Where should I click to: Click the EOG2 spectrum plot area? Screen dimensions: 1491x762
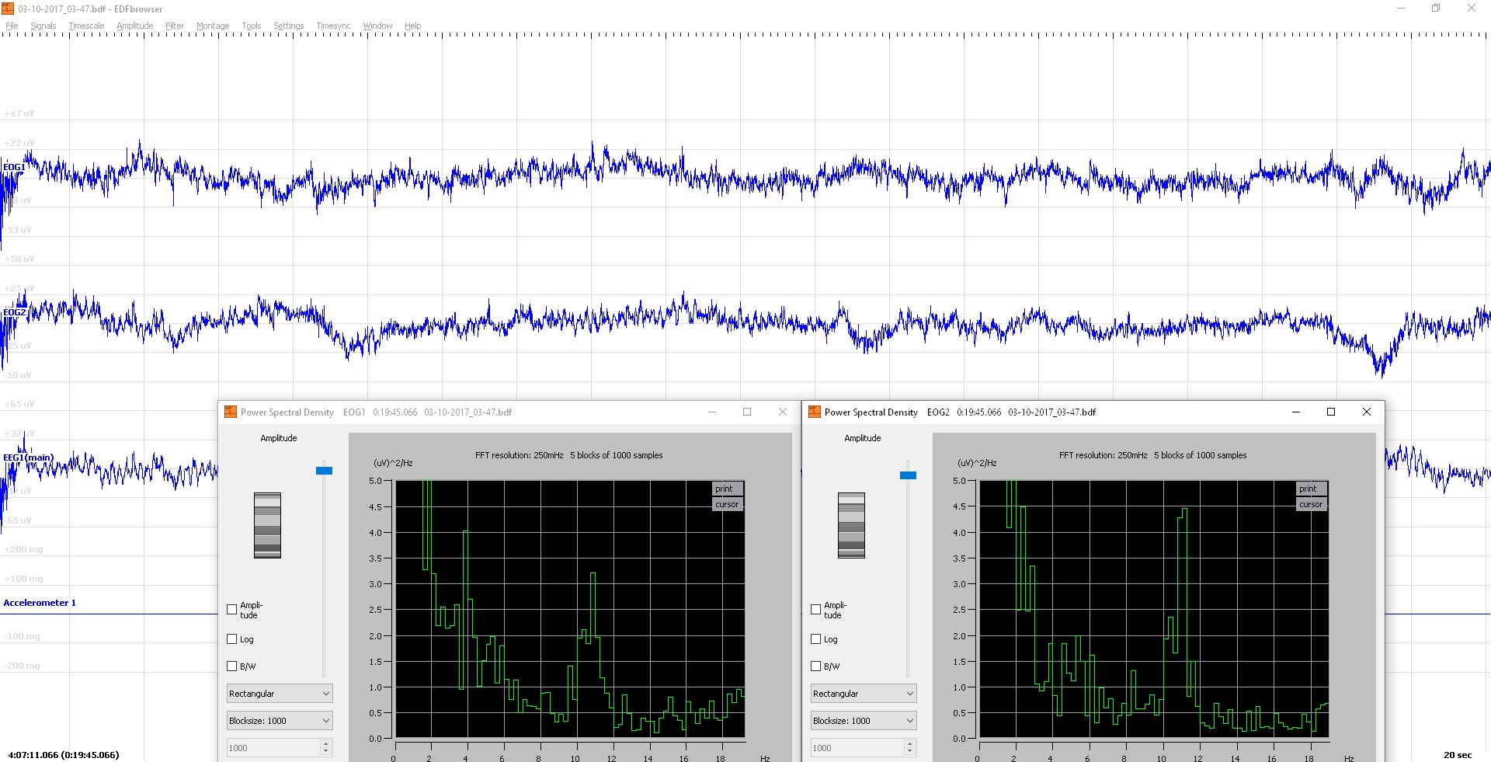point(1154,609)
